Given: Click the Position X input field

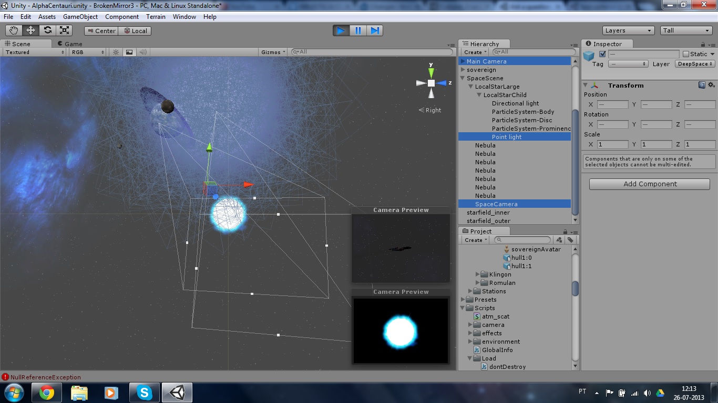Looking at the screenshot, I should [613, 104].
